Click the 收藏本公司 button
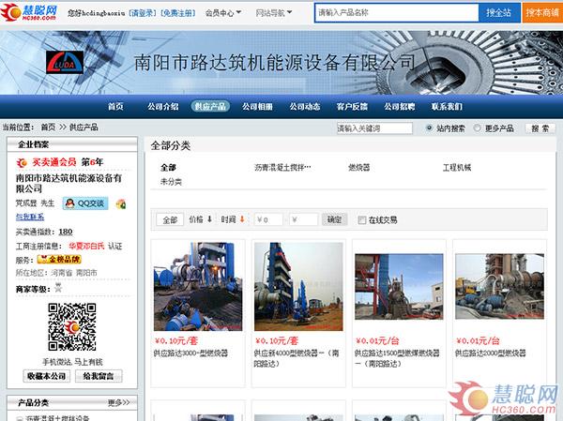Screen dimensions: 563x421 (47, 376)
